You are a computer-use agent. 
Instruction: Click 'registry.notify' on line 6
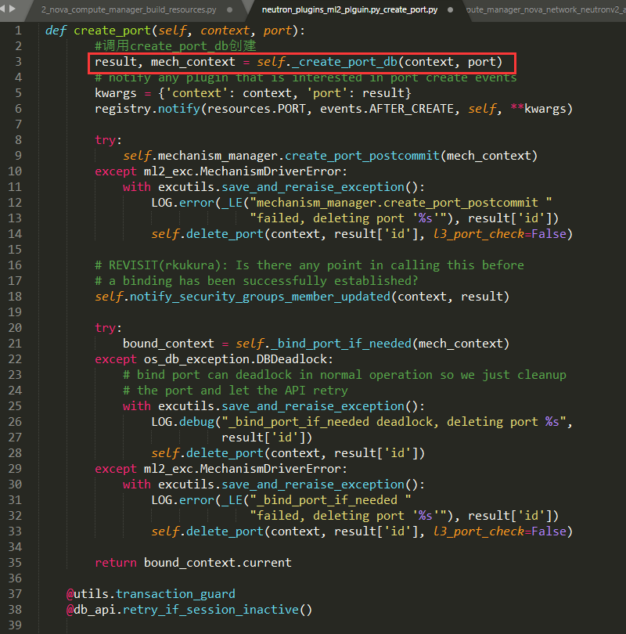[x=148, y=109]
